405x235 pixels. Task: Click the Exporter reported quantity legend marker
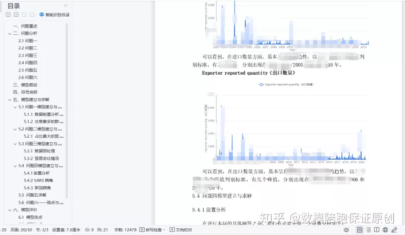click(x=262, y=85)
